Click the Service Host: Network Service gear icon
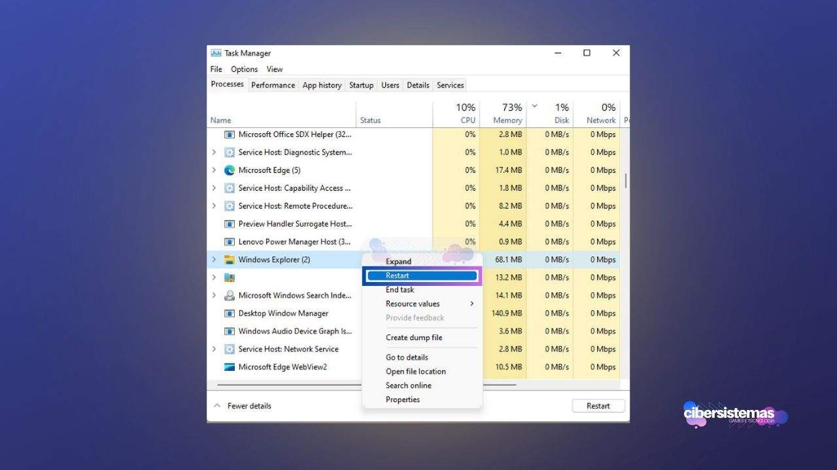 pos(229,349)
